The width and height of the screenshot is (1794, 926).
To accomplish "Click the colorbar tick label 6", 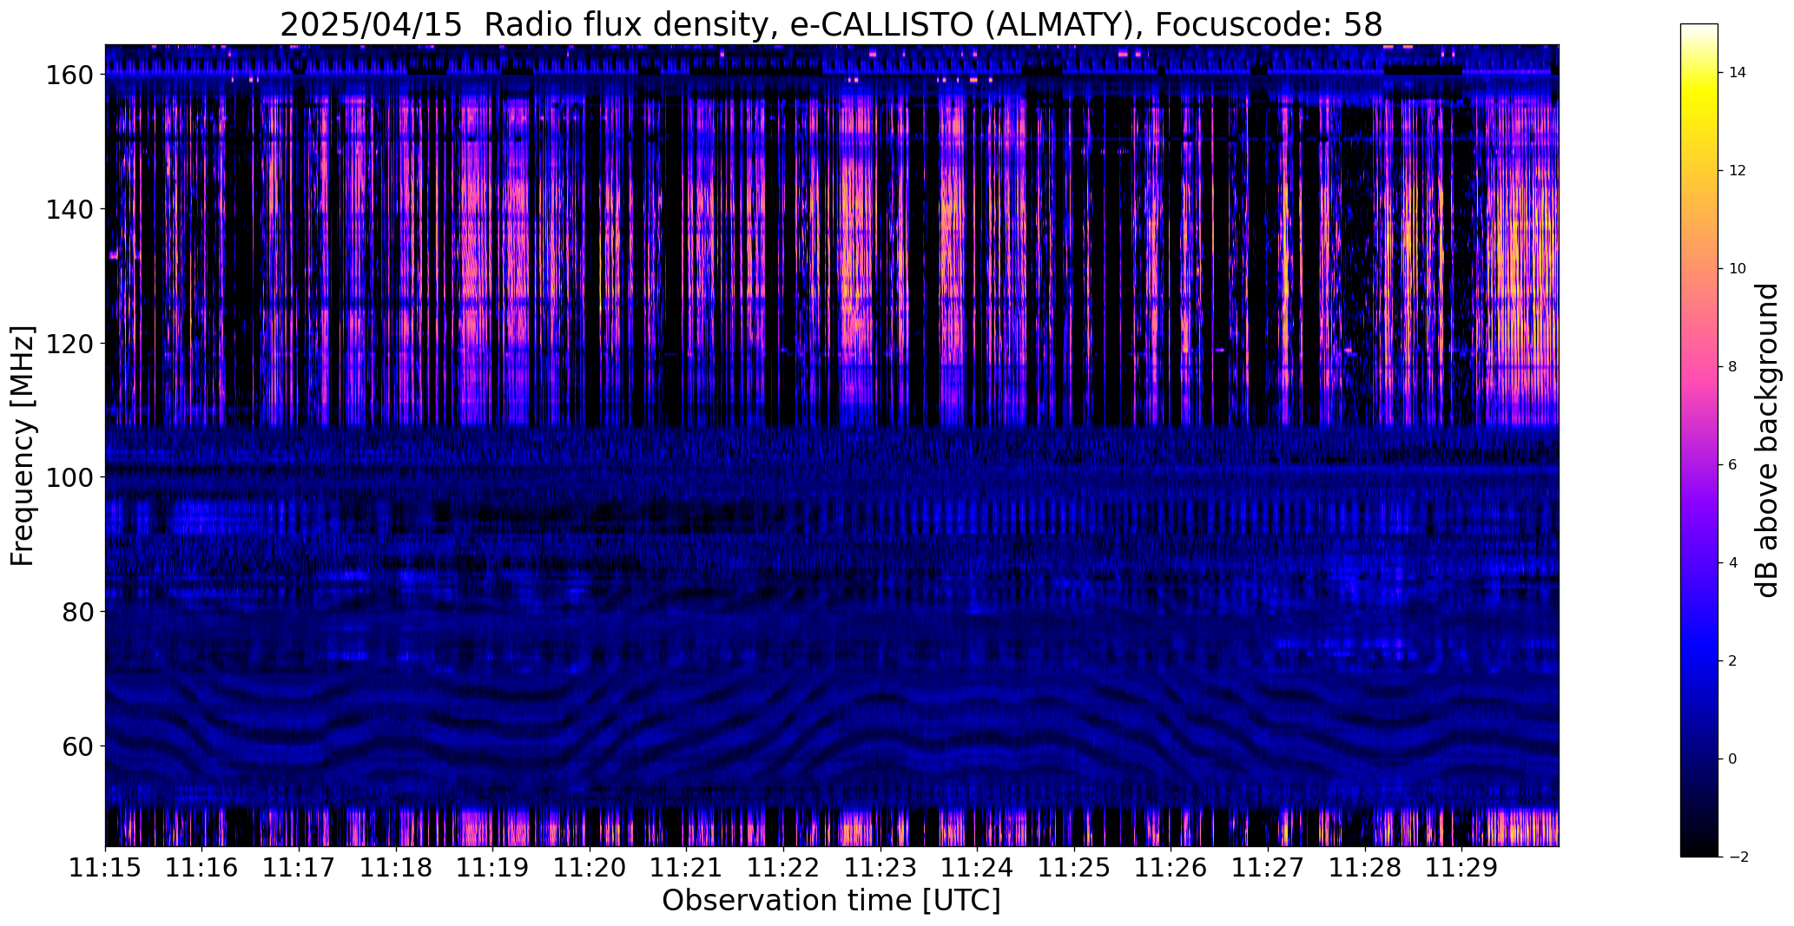I will pos(1733,465).
